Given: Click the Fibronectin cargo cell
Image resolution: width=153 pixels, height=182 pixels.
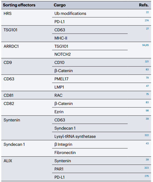Looking at the screenshot, I should coord(65,153).
